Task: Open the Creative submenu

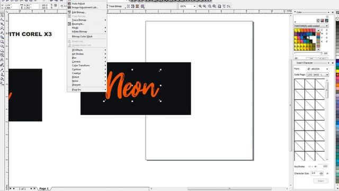Action: 87,73
